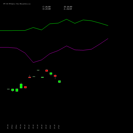This screenshot has height=133, width=133.
Task: Click the 27 Jul date label on axis
Action: coord(59,127)
